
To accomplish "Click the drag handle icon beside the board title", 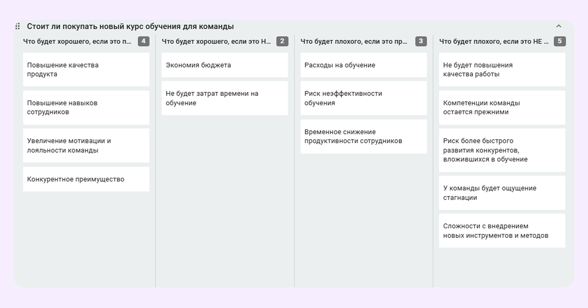I will tap(18, 26).
